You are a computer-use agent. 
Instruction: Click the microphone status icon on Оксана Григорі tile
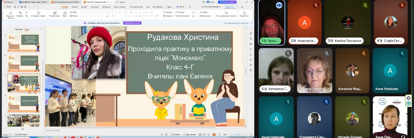(x=327, y=54)
